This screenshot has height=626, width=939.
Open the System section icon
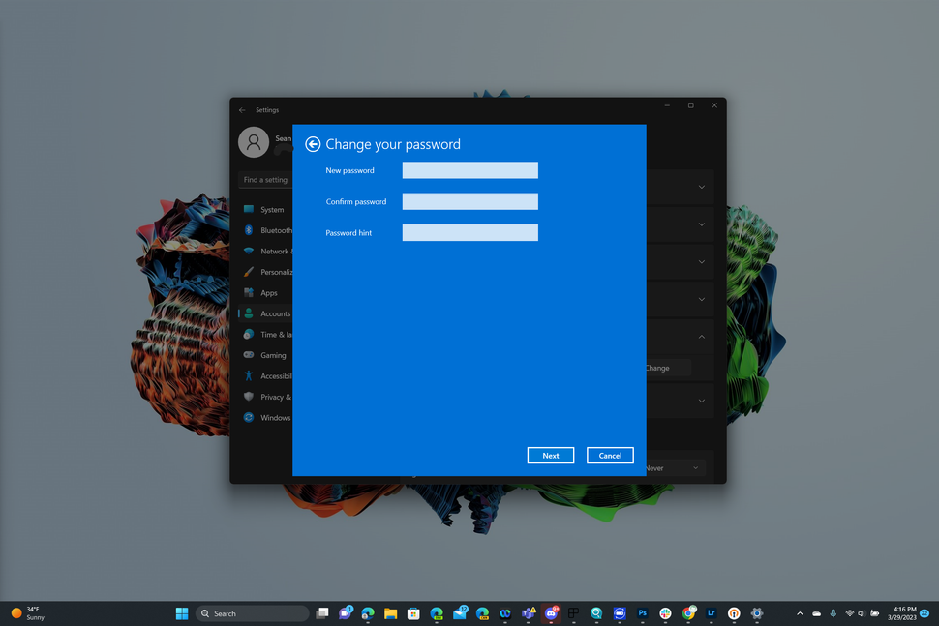250,209
